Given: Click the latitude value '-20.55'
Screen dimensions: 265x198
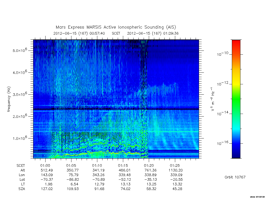Looking at the screenshot, I should 176,179.
